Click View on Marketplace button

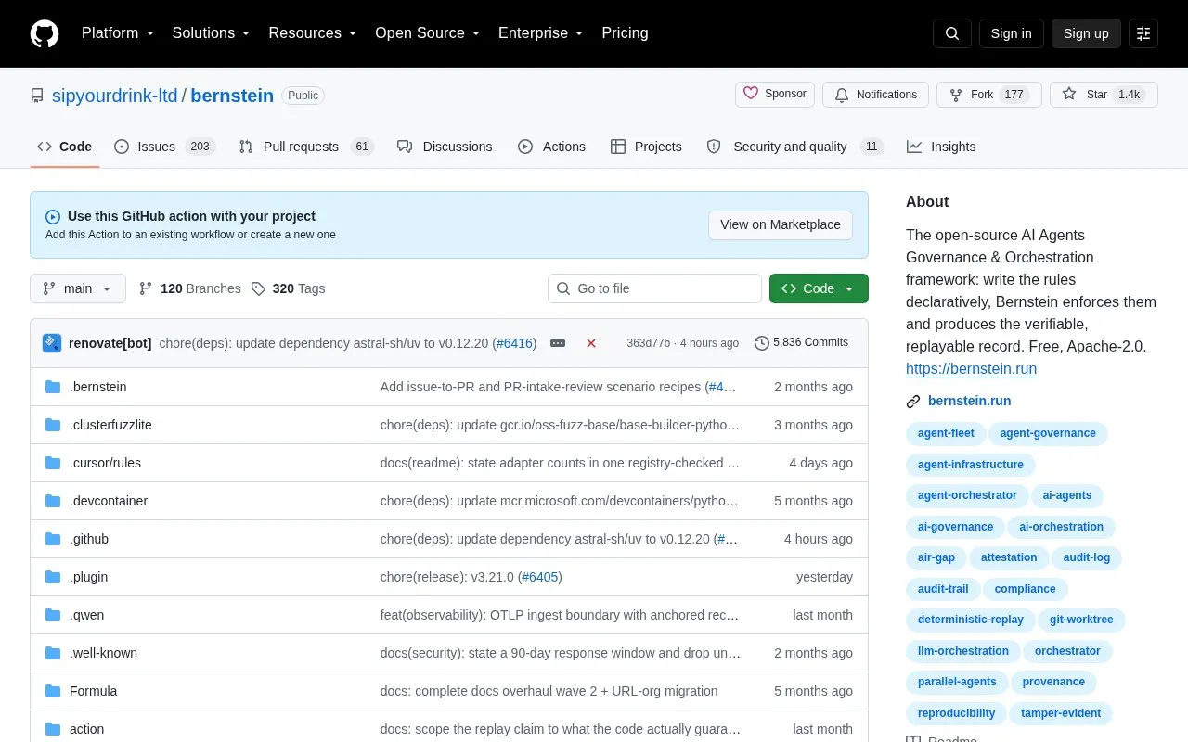tap(781, 224)
